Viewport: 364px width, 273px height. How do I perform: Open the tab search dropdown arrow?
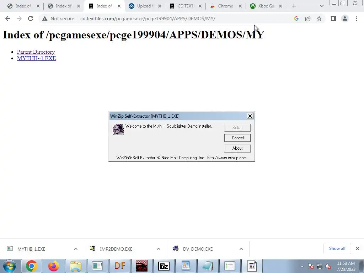coord(321,6)
